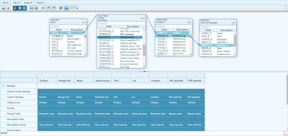
Task: Collapse the FACILITY Sites table box
Action: [83, 22]
